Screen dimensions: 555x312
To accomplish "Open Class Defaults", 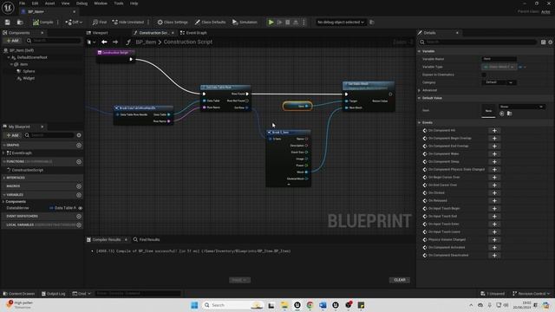I will [x=210, y=23].
